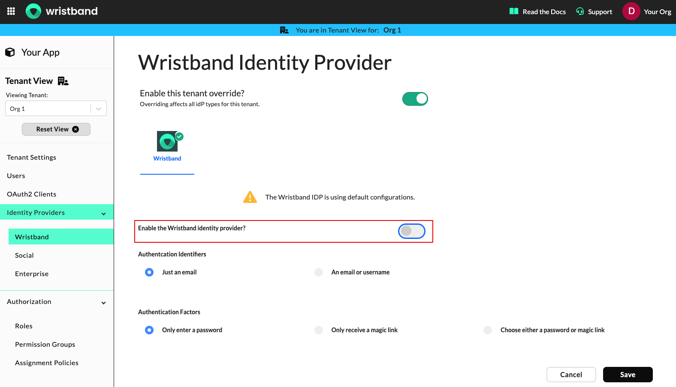Click the Authorization sidebar label

tap(29, 302)
